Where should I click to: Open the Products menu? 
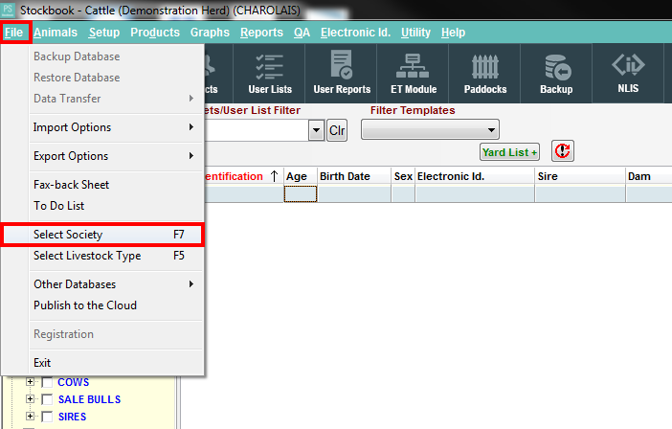click(x=155, y=33)
